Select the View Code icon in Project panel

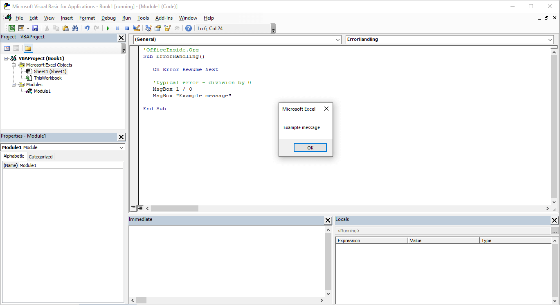[x=7, y=48]
